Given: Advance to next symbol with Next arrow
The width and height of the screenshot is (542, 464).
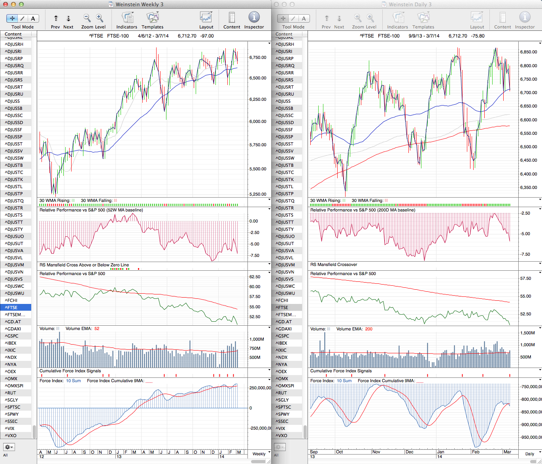Looking at the screenshot, I should click(x=68, y=18).
